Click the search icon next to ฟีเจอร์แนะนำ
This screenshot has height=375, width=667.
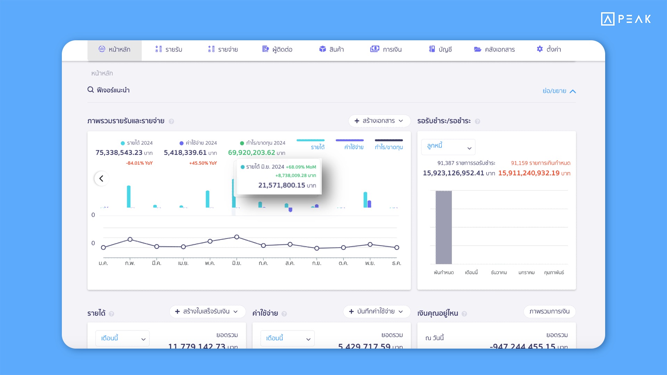tap(91, 90)
